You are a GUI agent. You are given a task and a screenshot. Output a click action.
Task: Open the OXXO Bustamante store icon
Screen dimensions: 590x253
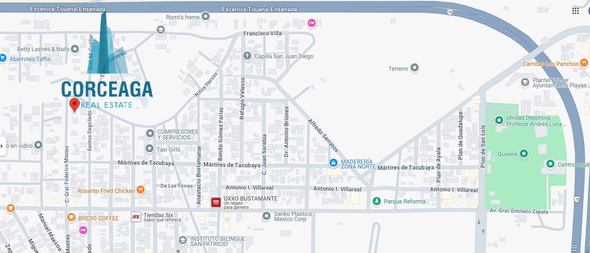[x=216, y=202]
